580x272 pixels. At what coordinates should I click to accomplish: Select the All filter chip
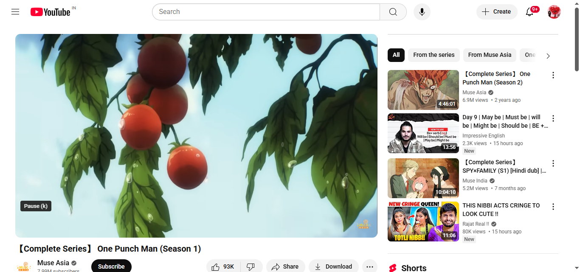pyautogui.click(x=396, y=55)
